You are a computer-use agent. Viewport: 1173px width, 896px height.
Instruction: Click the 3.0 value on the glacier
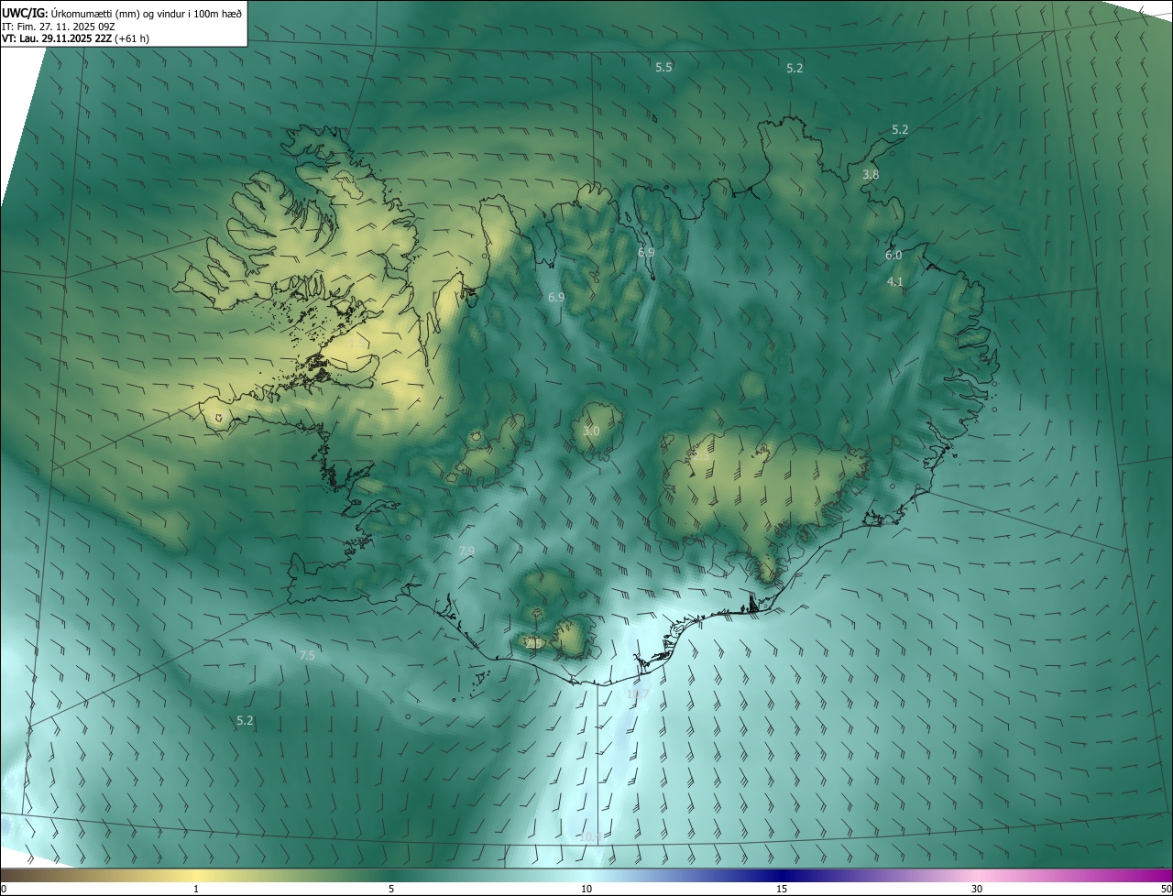click(x=591, y=432)
